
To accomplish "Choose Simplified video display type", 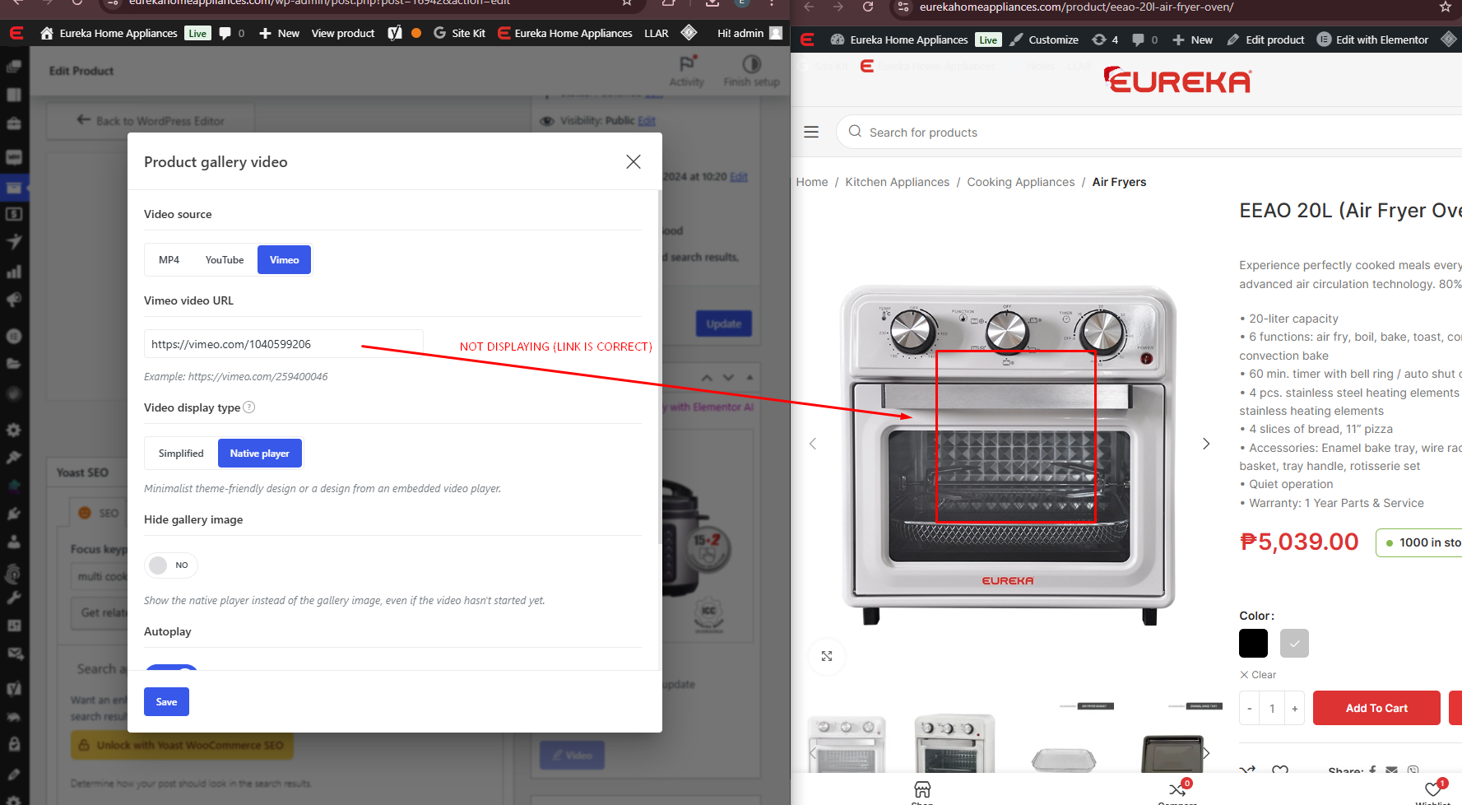I will pyautogui.click(x=181, y=454).
